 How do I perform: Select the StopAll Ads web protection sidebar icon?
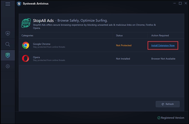coord(8,55)
